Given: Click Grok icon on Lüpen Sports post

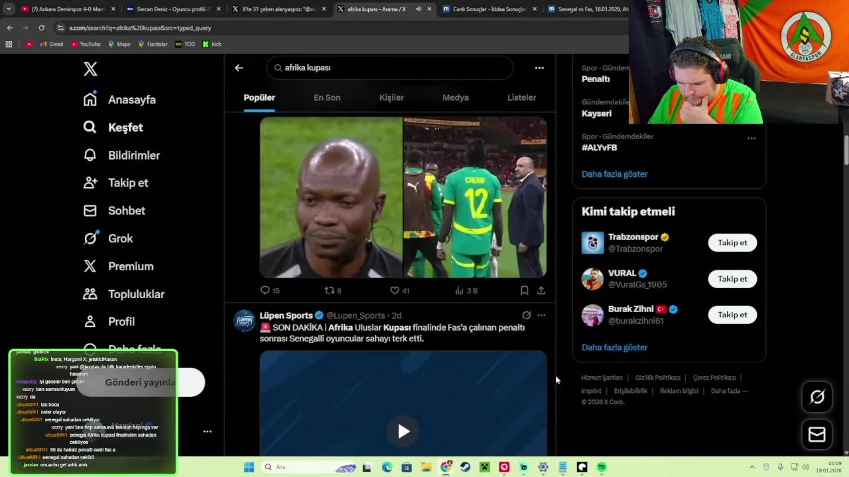Looking at the screenshot, I should click(x=526, y=315).
